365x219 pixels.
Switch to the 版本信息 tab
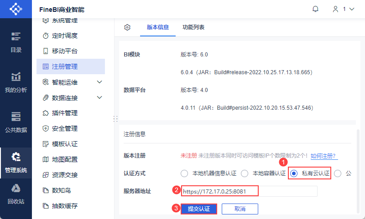(158, 27)
